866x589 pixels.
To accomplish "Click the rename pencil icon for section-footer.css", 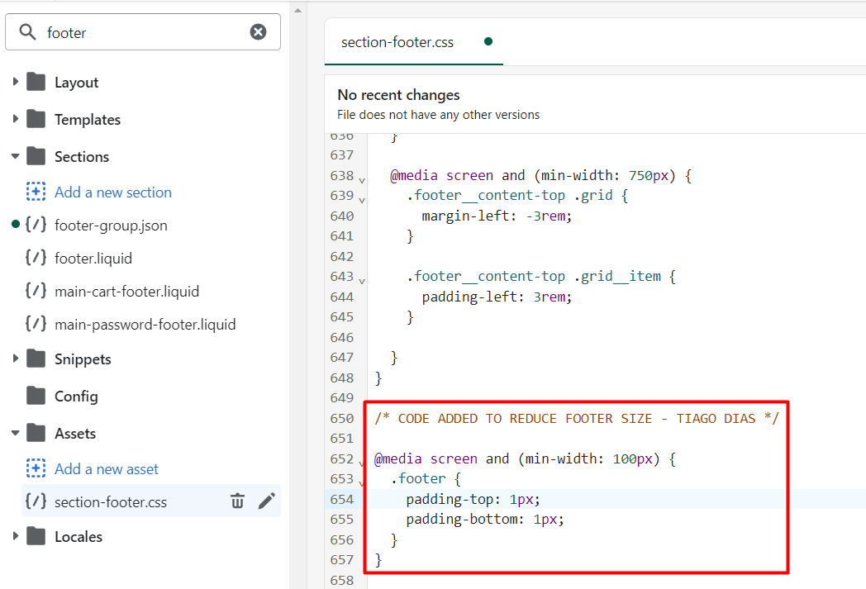I will pyautogui.click(x=265, y=501).
